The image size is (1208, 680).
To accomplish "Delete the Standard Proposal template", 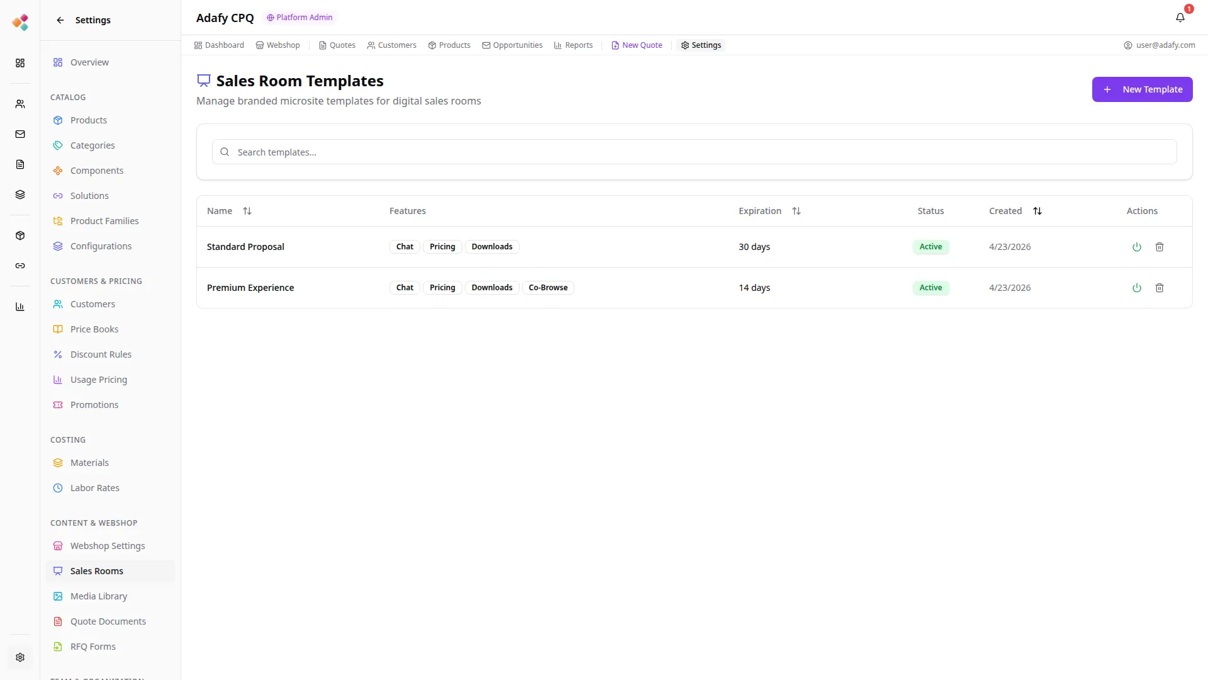I will click(x=1159, y=247).
